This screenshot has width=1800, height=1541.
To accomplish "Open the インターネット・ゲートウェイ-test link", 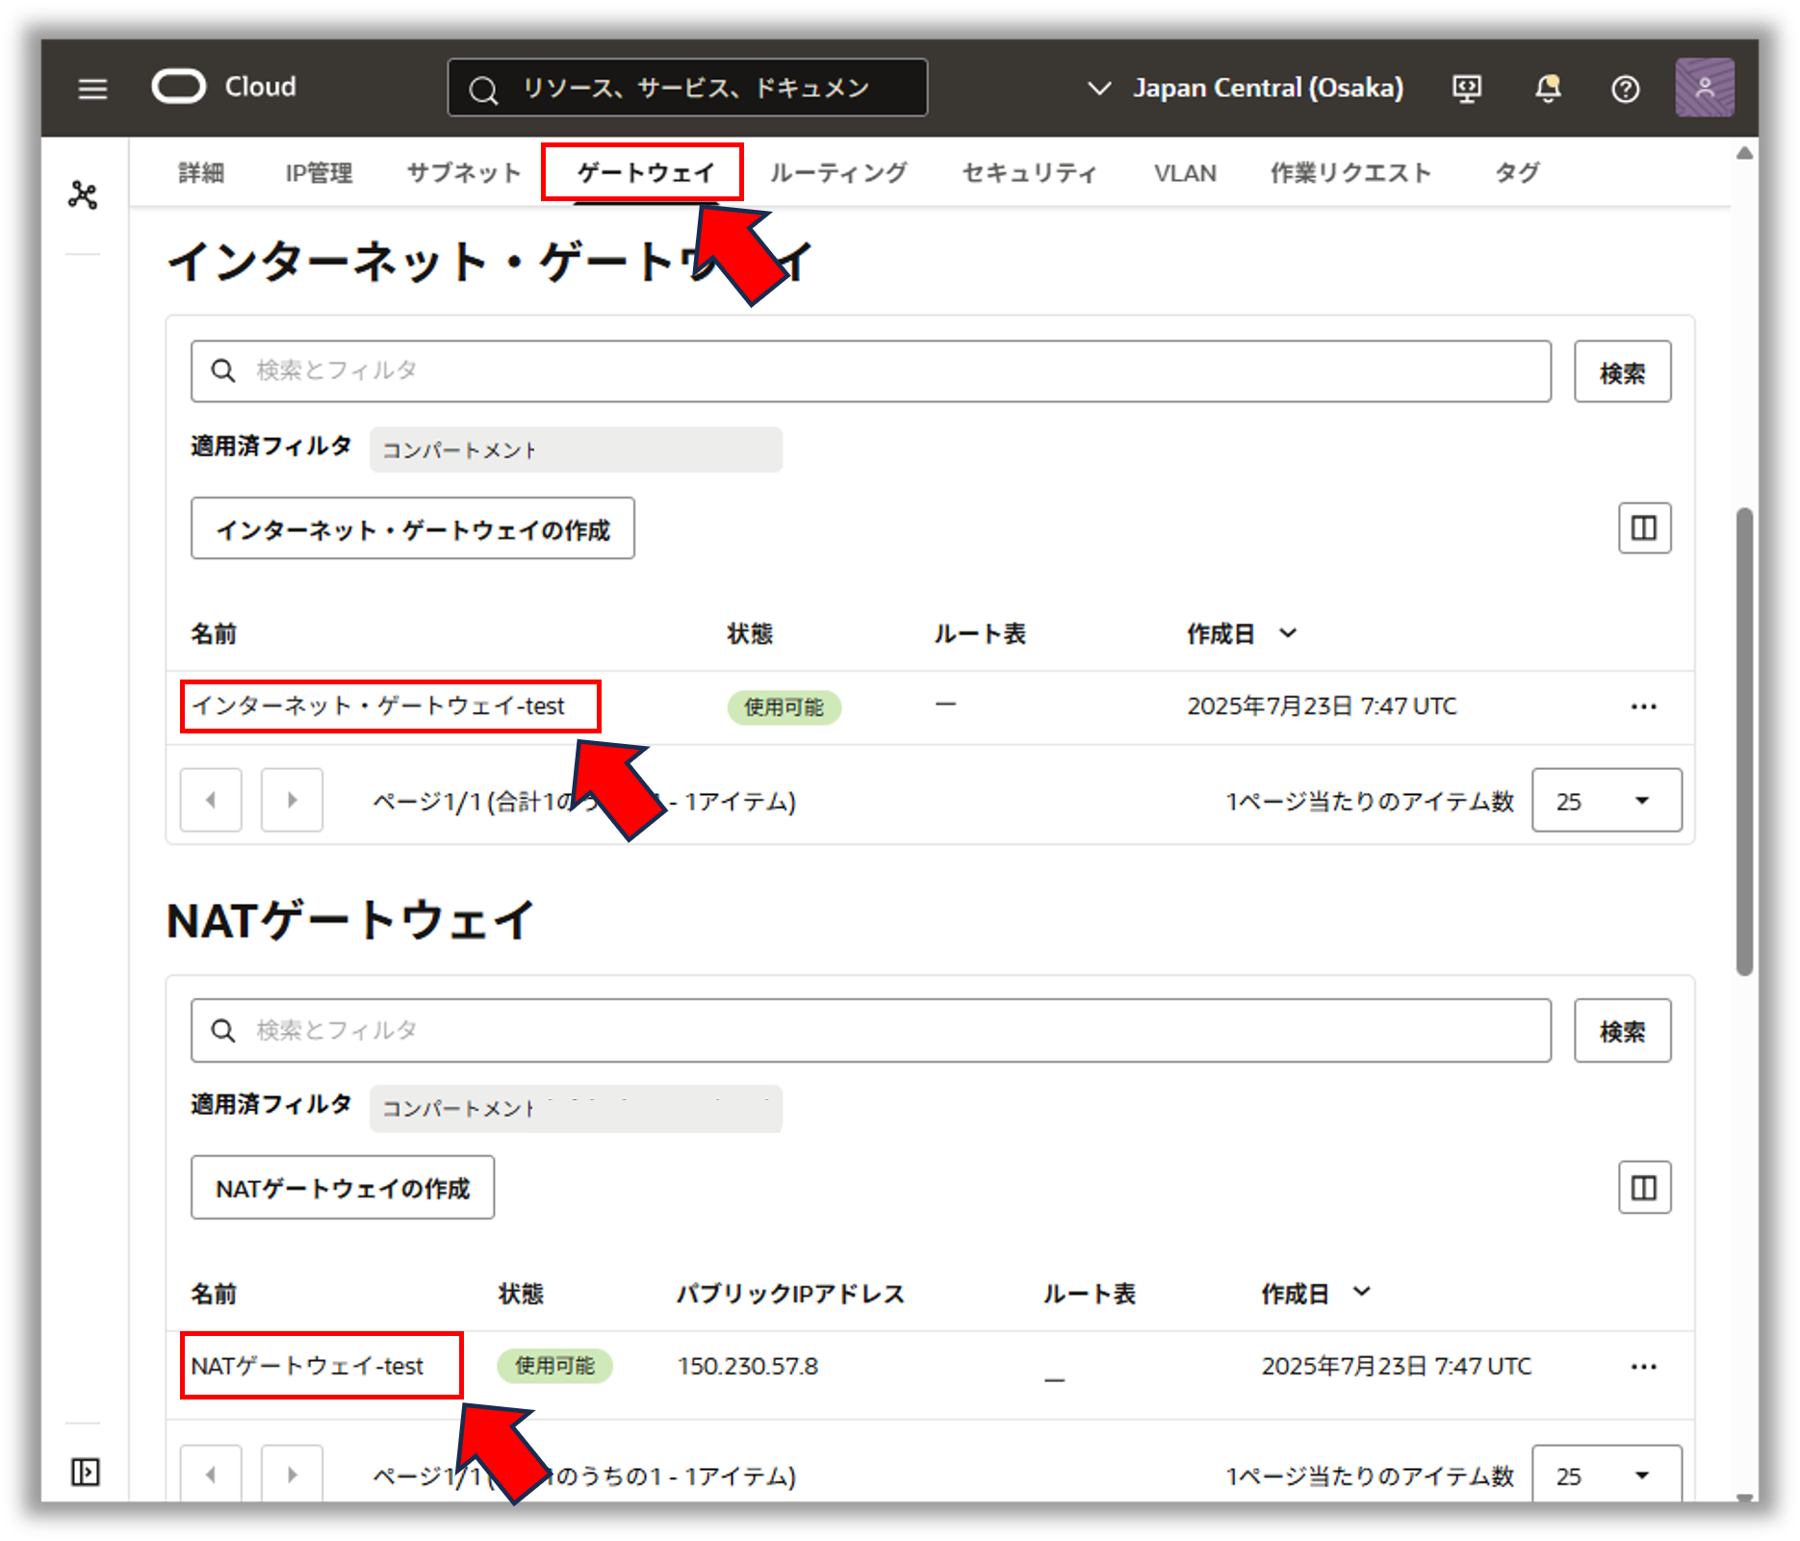I will (x=378, y=706).
